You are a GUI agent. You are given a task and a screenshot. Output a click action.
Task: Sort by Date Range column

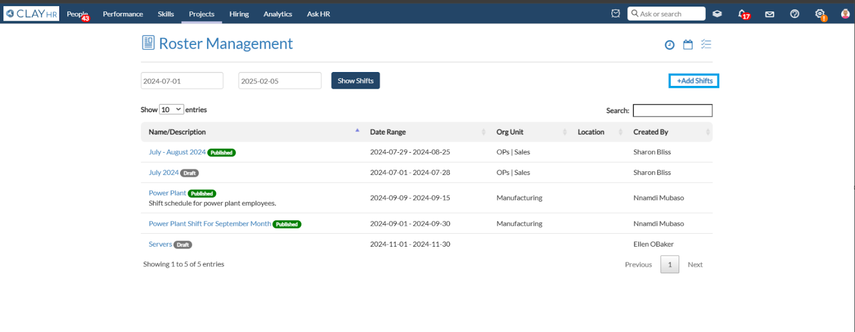click(x=426, y=132)
